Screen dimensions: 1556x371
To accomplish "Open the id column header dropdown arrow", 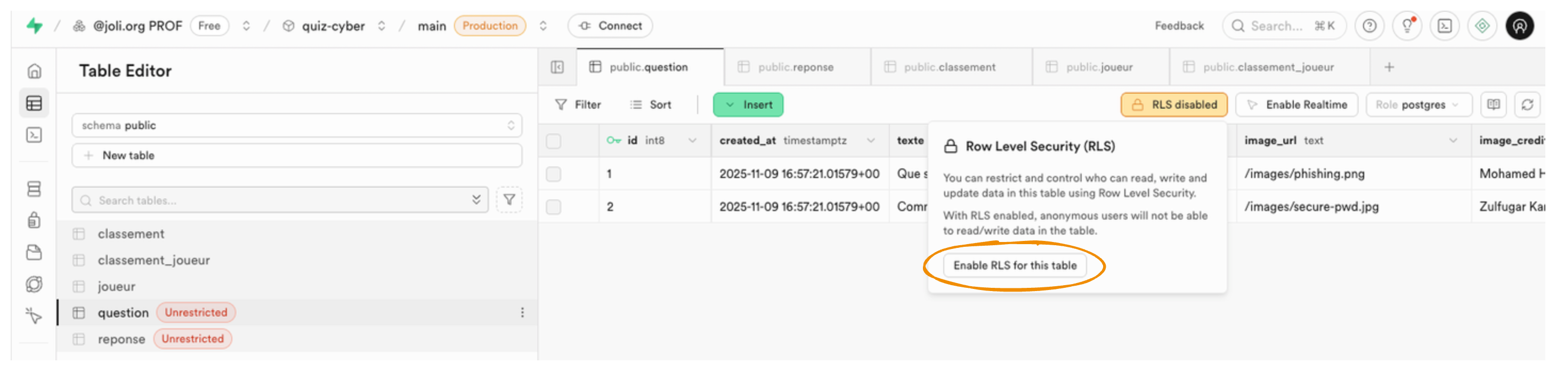I will click(692, 140).
